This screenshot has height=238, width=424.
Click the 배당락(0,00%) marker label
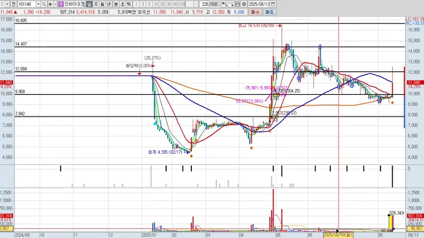coord(138,66)
